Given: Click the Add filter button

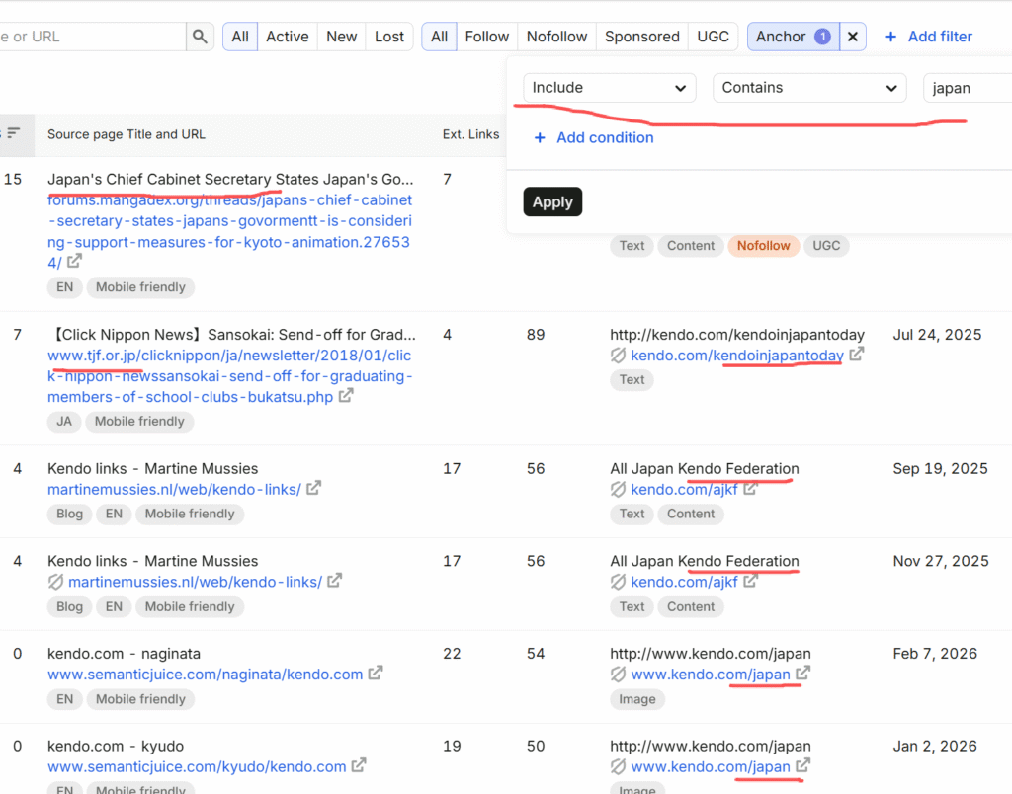Looking at the screenshot, I should [929, 37].
